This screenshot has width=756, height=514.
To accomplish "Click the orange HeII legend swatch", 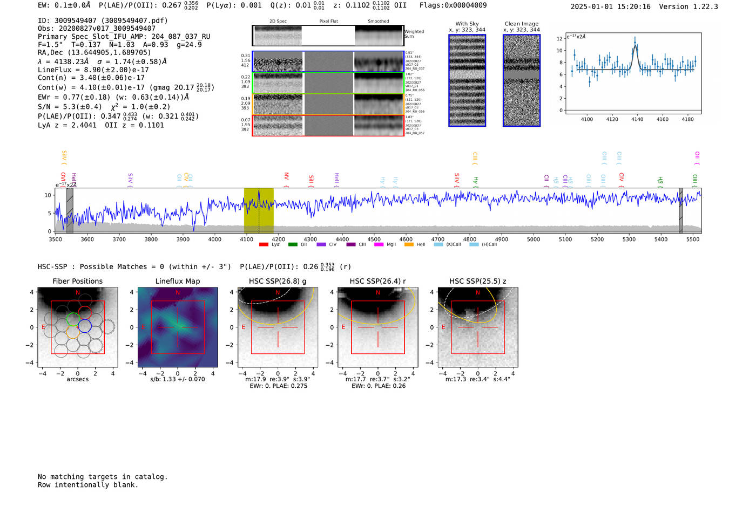I will point(409,244).
